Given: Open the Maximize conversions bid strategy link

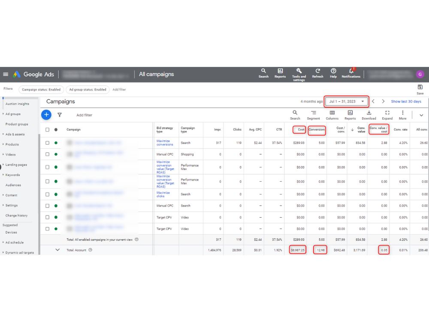Looking at the screenshot, I should click(165, 143).
